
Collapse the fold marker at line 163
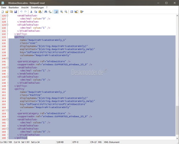(7, 129)
